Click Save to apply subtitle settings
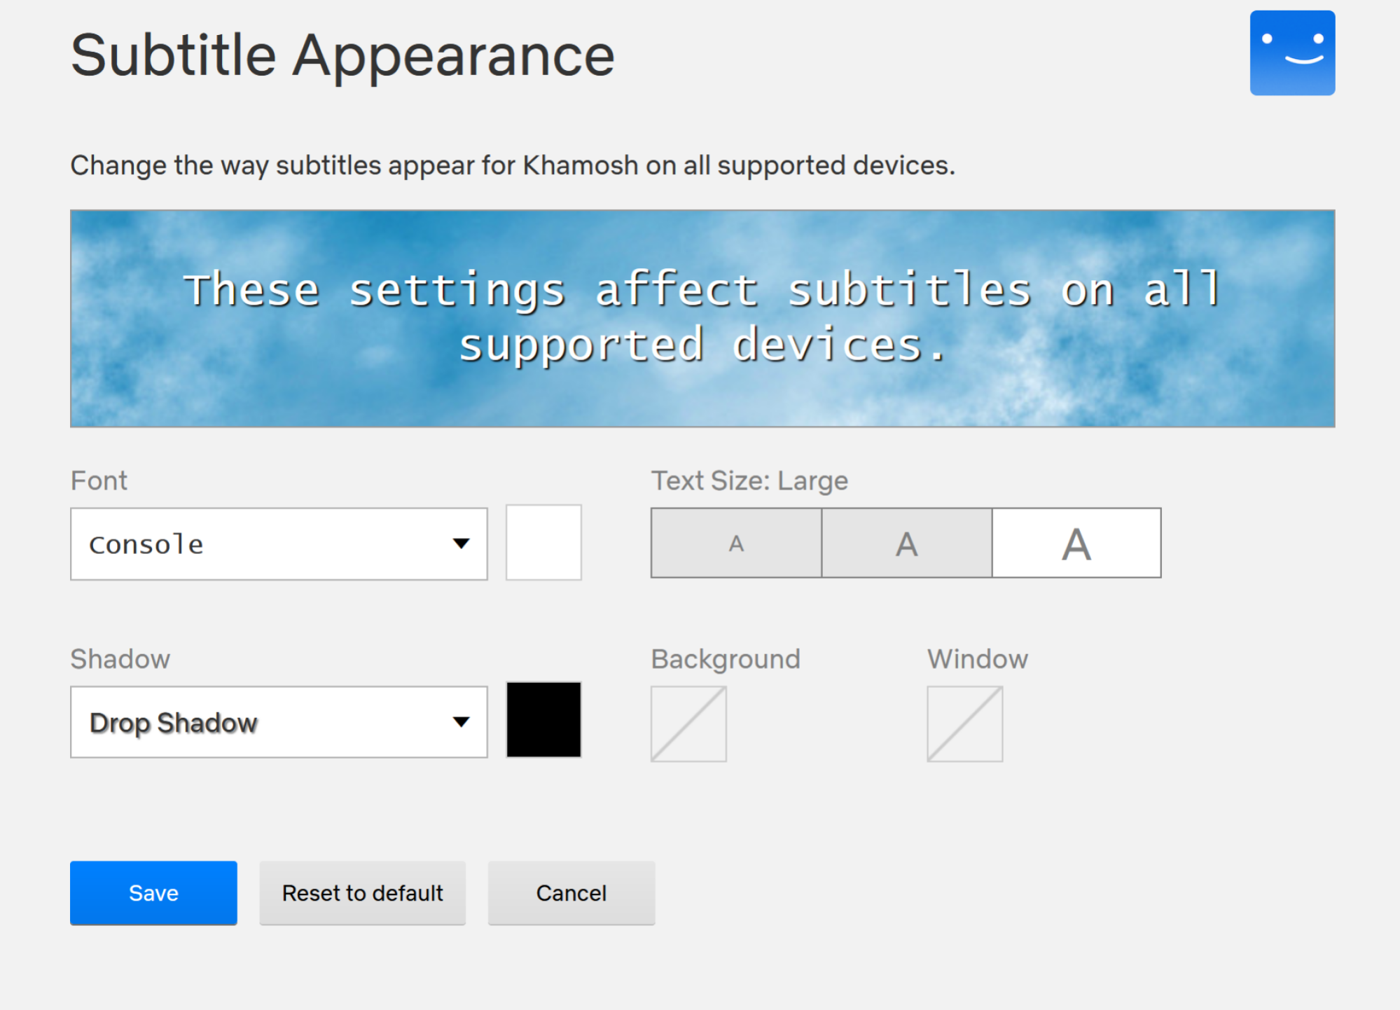 click(153, 892)
